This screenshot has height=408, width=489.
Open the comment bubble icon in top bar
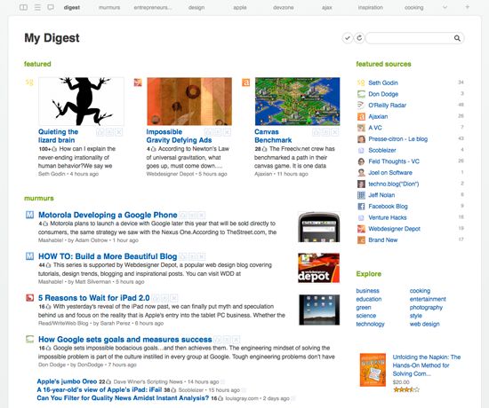click(x=51, y=7)
